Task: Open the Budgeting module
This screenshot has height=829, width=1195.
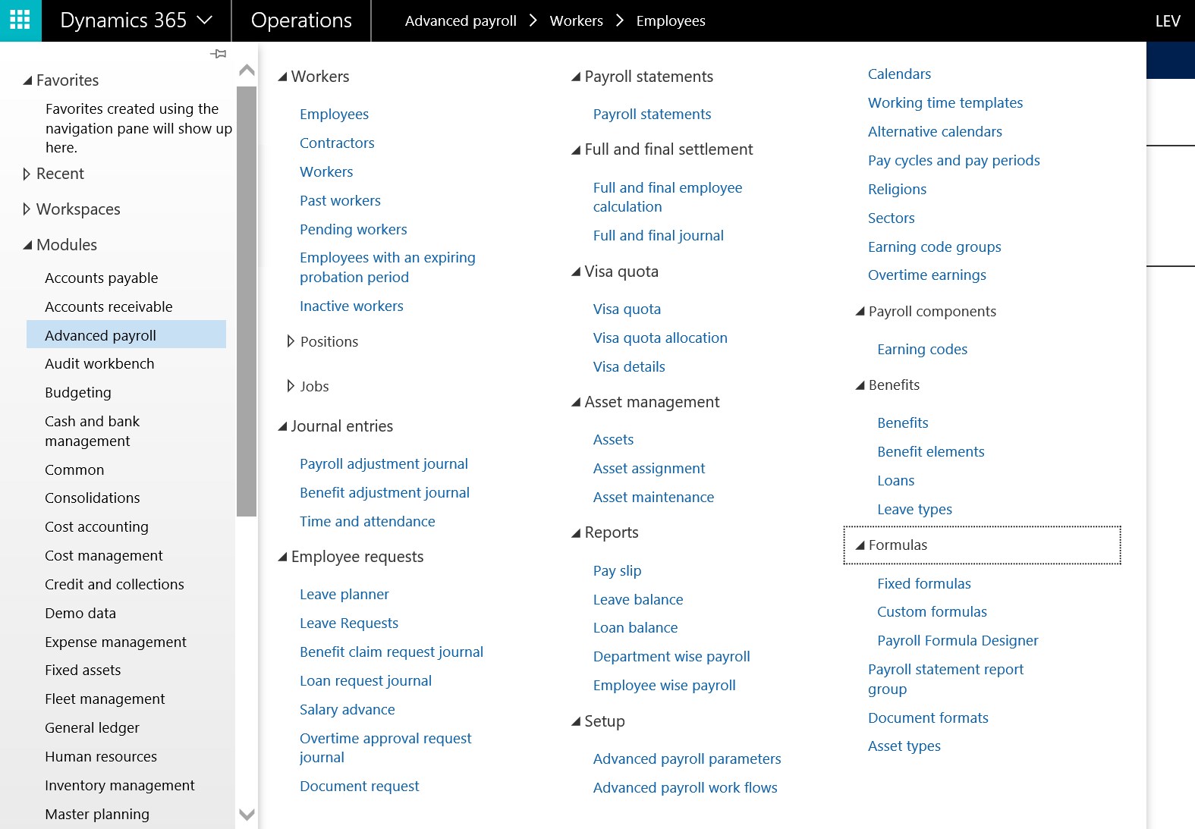Action: [78, 393]
